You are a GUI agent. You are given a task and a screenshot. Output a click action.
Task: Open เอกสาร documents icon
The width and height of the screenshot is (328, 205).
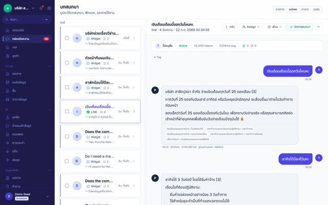point(8,74)
